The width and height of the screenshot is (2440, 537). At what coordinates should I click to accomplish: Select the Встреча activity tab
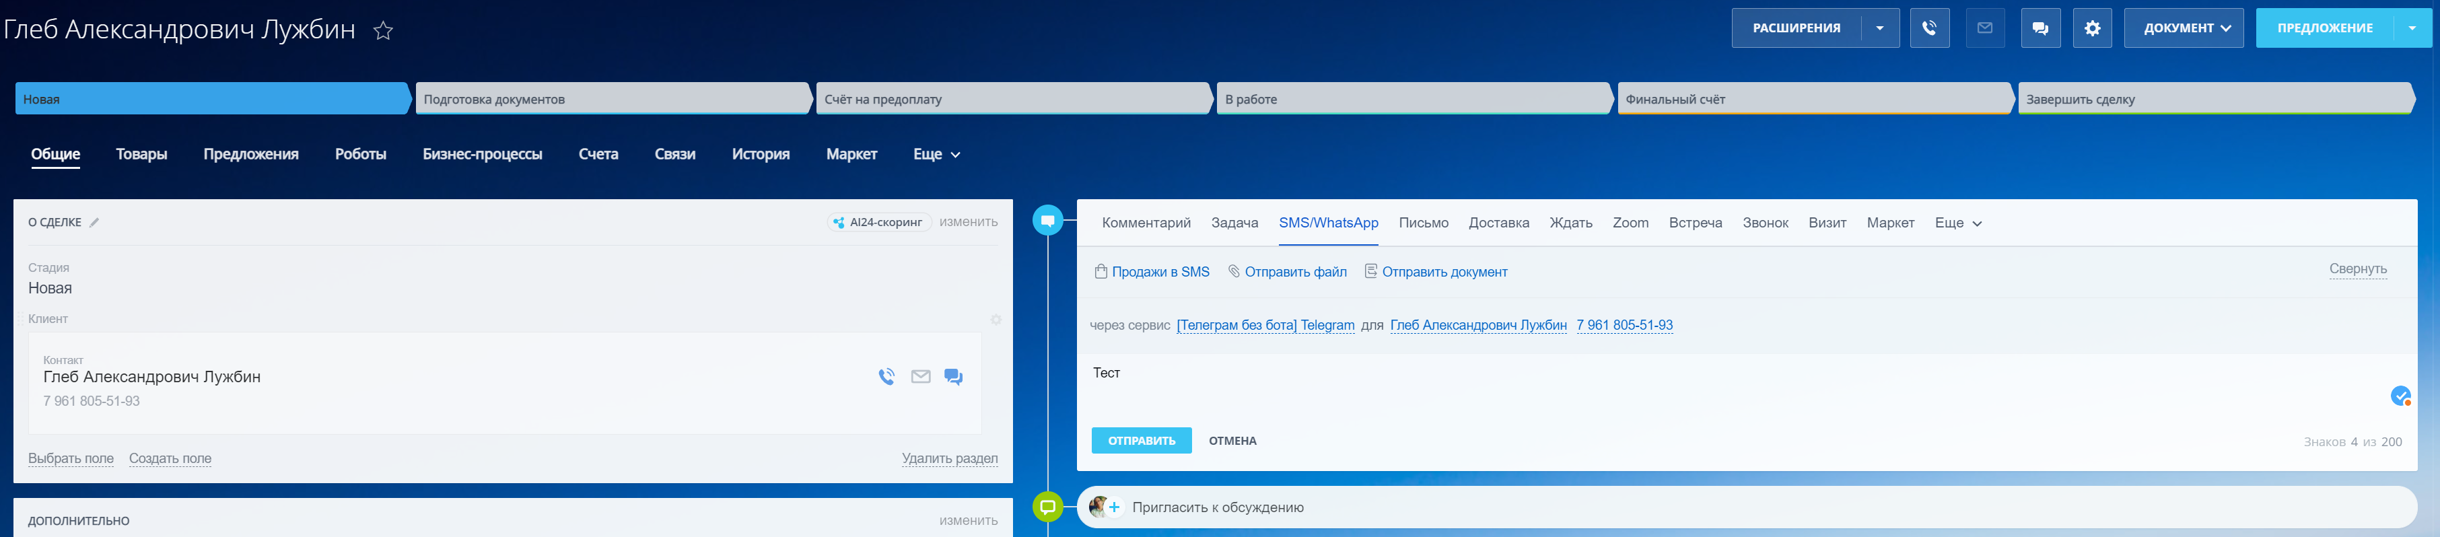pos(1696,223)
